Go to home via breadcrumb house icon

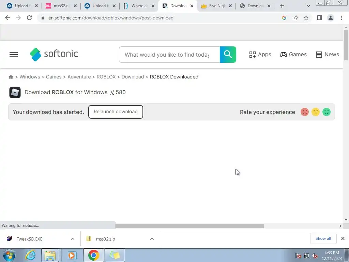11,77
